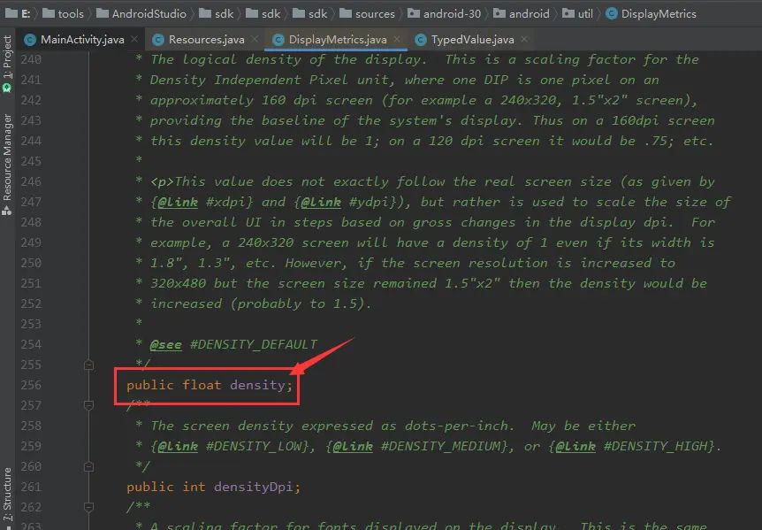Screen dimensions: 762x530
Task: Click the @see #DENSITY_DEFAULT reference
Action: 233,344
